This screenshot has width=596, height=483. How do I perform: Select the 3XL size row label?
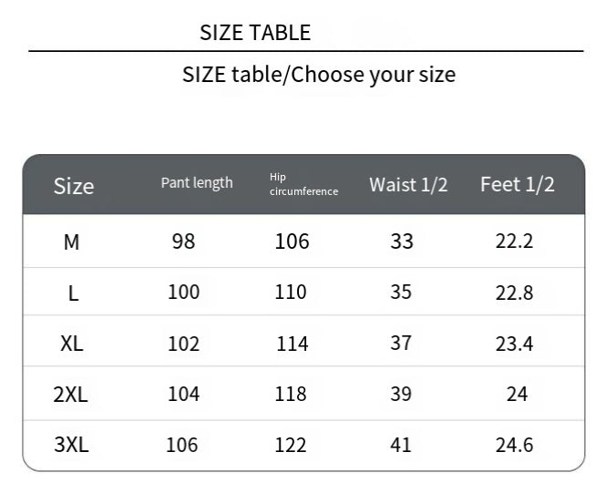(71, 445)
